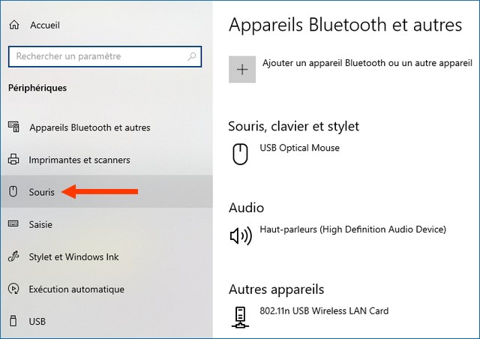Click the speaker icon under Audio
The height and width of the screenshot is (339, 480).
coord(241,236)
